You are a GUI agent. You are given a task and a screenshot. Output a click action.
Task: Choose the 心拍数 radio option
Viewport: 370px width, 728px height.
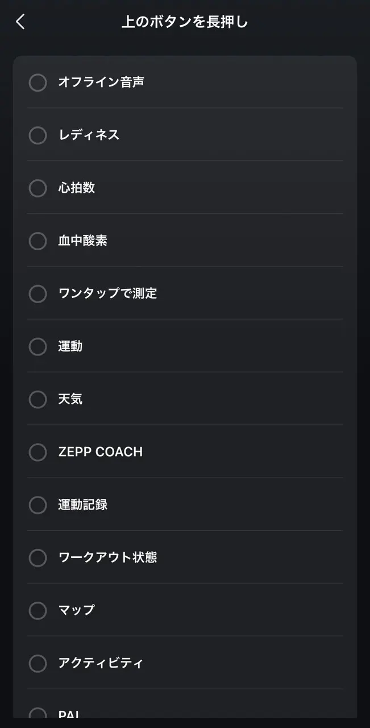coord(38,188)
